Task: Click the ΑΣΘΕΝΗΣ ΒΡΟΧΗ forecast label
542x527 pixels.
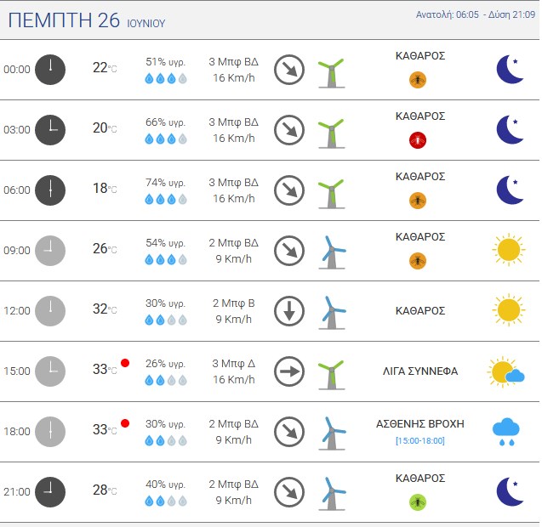Action: pyautogui.click(x=420, y=424)
